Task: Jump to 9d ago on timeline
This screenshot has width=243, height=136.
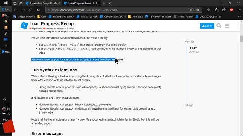Action: (189, 105)
